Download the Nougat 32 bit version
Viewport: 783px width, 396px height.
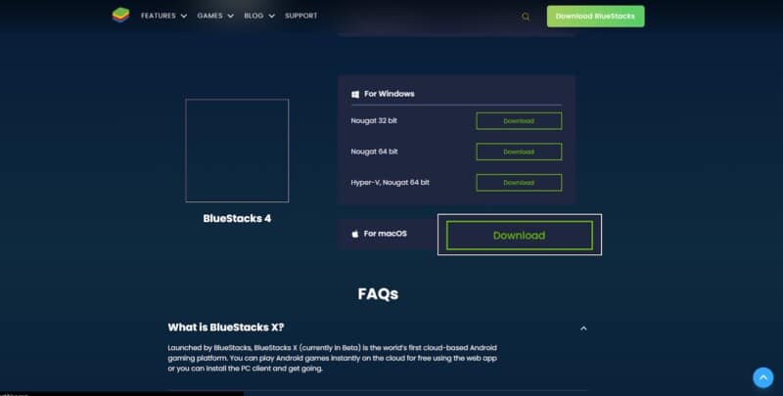[519, 120]
